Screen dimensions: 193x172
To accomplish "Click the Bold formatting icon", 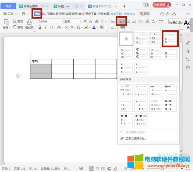I will click(x=40, y=27).
